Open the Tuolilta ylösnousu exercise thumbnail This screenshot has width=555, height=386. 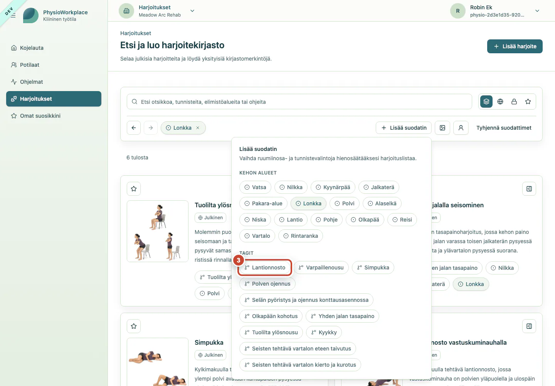(158, 231)
